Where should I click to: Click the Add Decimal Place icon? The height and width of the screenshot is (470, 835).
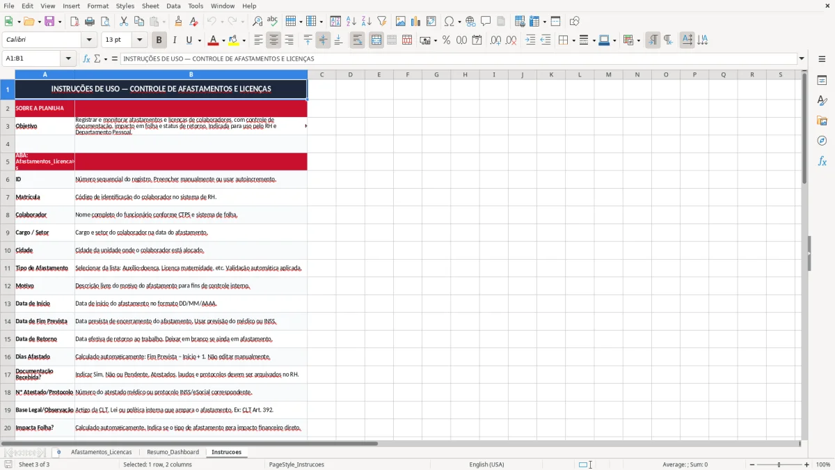[x=495, y=40]
